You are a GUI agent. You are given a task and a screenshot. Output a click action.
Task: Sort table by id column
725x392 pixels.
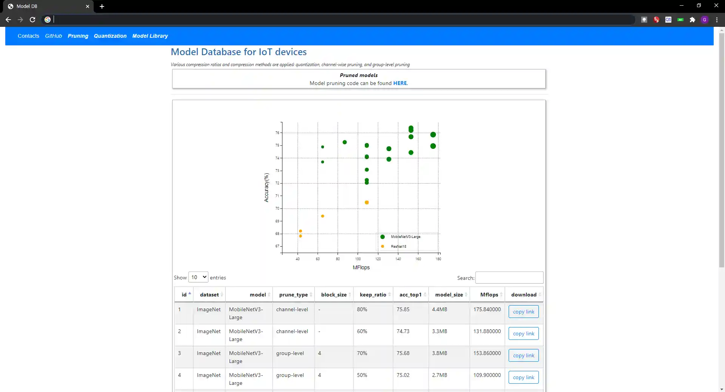(x=184, y=295)
